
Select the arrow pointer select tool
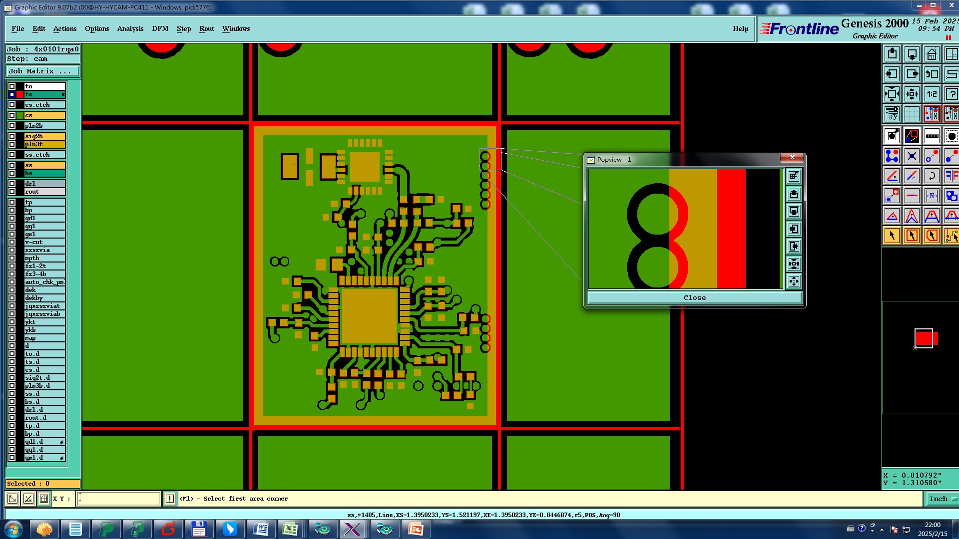click(892, 236)
